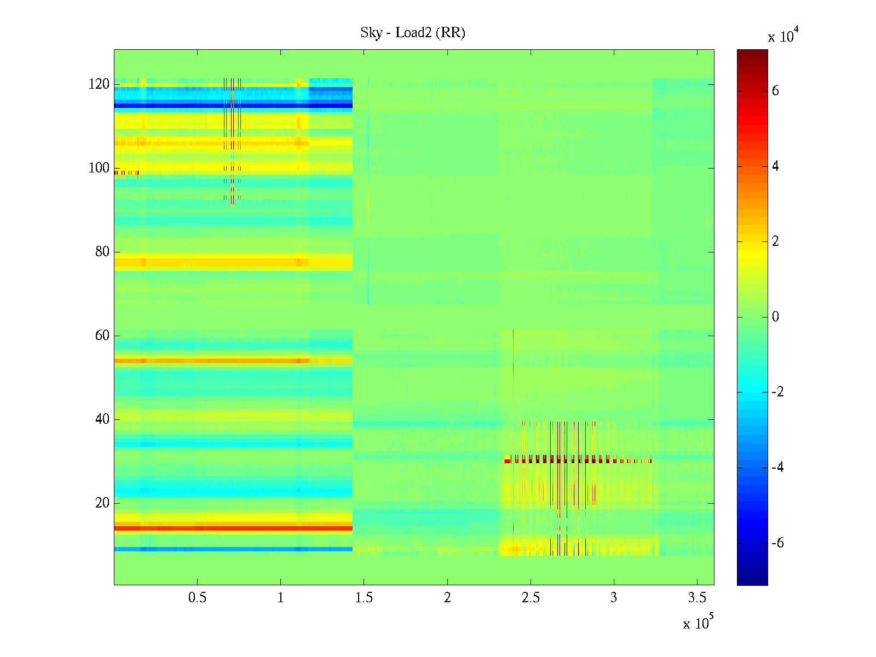Click the dark blue bottom of the colorbar
876x657 pixels.
click(x=752, y=581)
